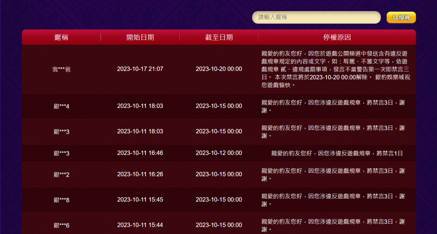Select start date 2023-10-11 15:45
Viewport: 437px width, 234px height.
click(140, 200)
